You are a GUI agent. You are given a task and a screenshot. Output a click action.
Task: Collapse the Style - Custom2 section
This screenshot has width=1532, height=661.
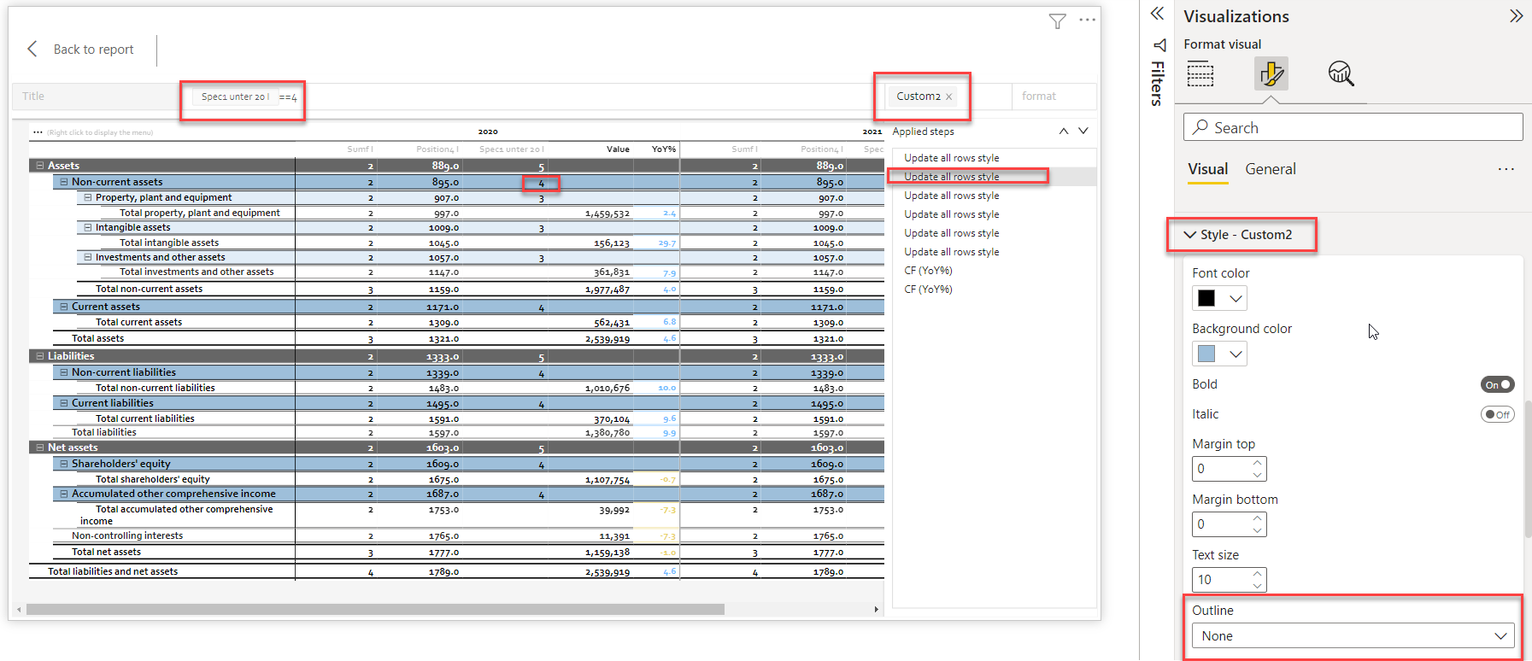(x=1189, y=234)
